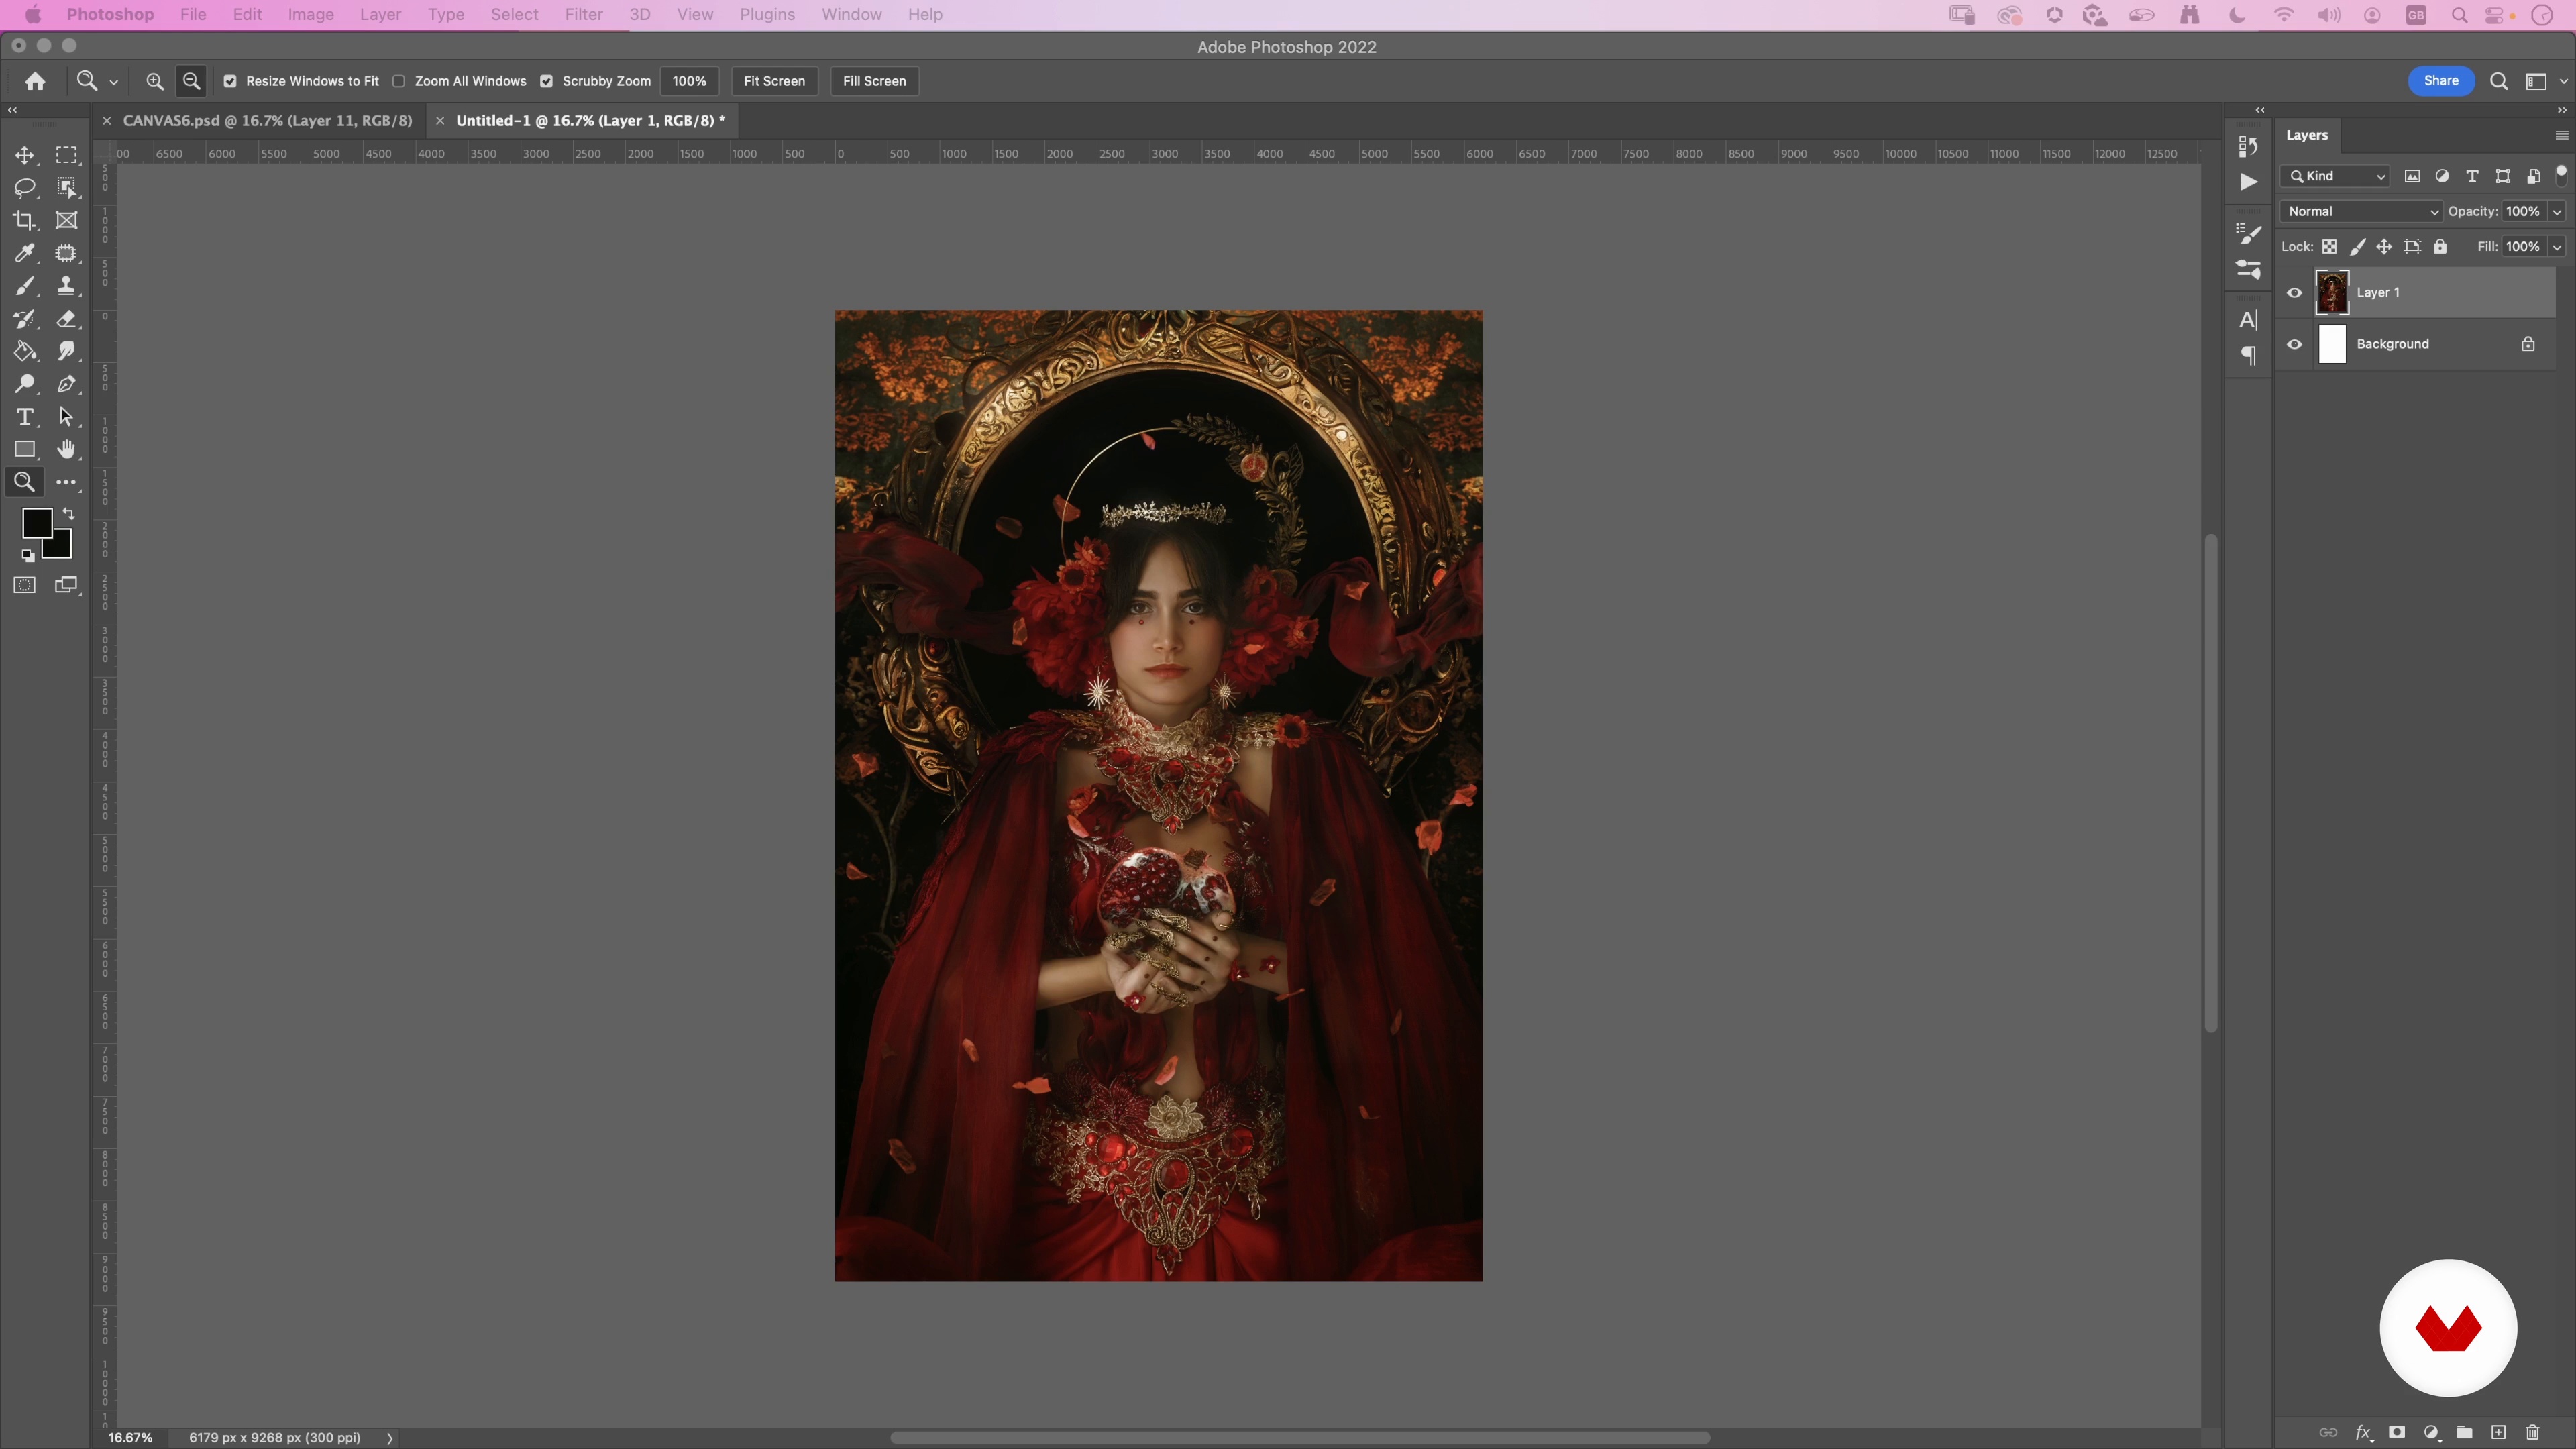
Task: Toggle Lock position icon
Action: (x=2384, y=247)
